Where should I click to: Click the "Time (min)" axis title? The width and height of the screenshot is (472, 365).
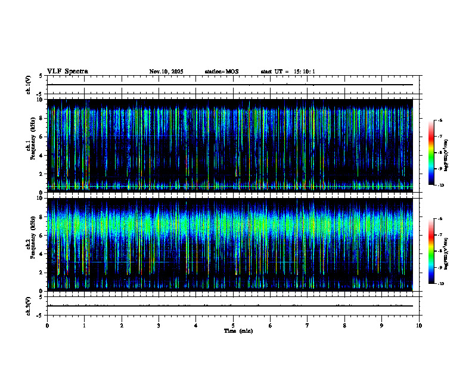[238, 331]
